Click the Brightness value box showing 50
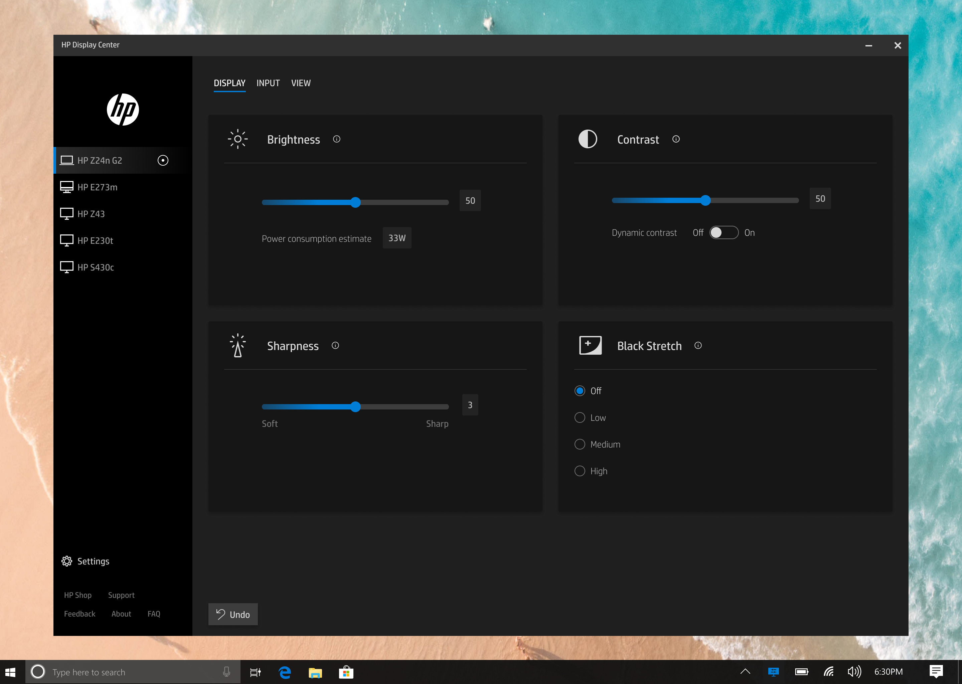962x684 pixels. coord(470,200)
